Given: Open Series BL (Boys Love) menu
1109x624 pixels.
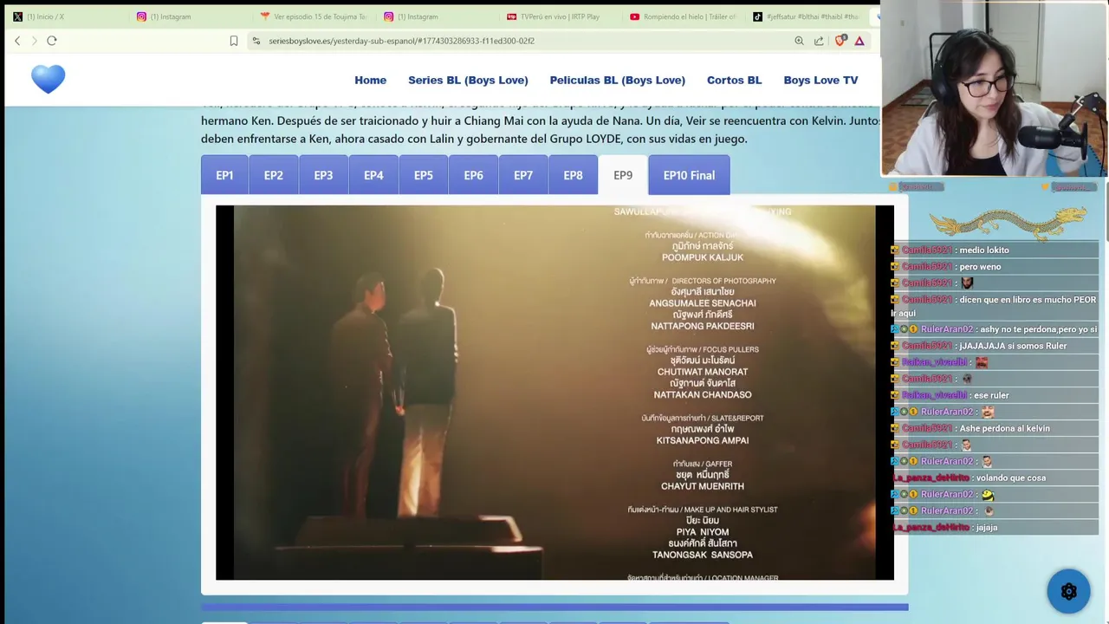Looking at the screenshot, I should pos(468,80).
